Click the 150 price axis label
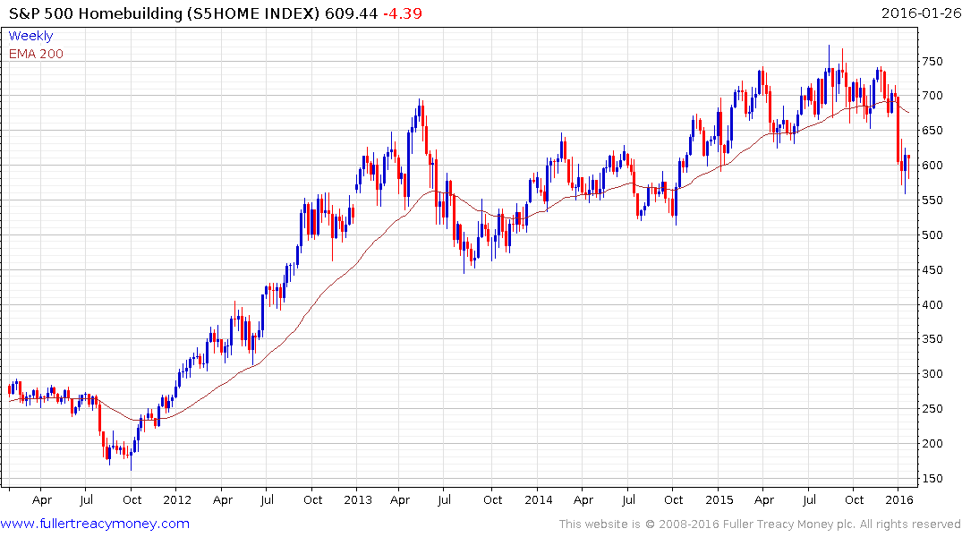 coord(932,479)
